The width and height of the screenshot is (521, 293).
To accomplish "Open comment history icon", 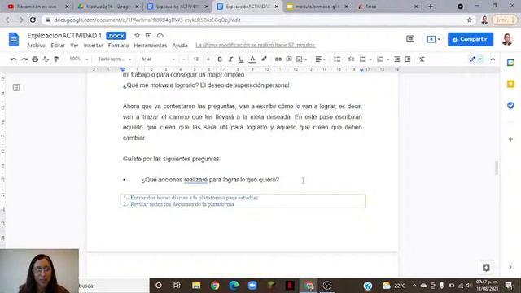I will (x=410, y=39).
